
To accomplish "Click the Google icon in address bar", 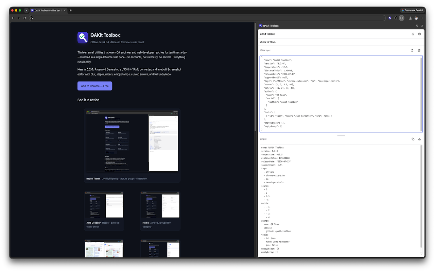I will click(x=31, y=18).
